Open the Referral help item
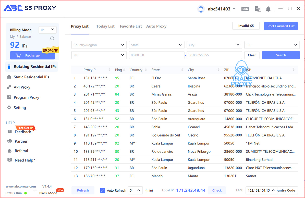The height and width of the screenshot is (198, 305). coord(21,151)
